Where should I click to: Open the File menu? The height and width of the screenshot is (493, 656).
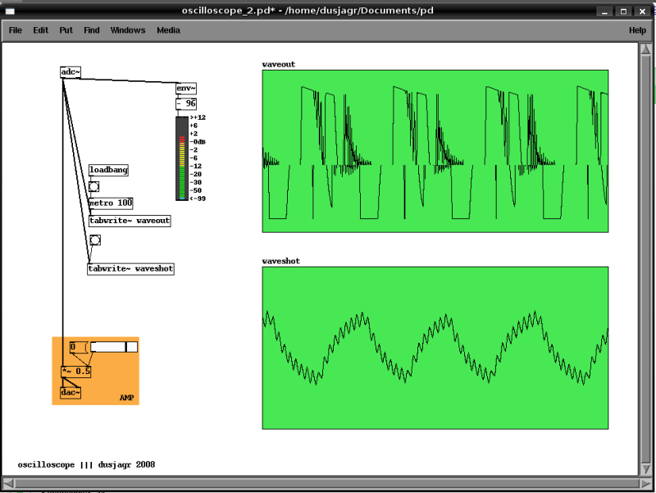(x=15, y=30)
